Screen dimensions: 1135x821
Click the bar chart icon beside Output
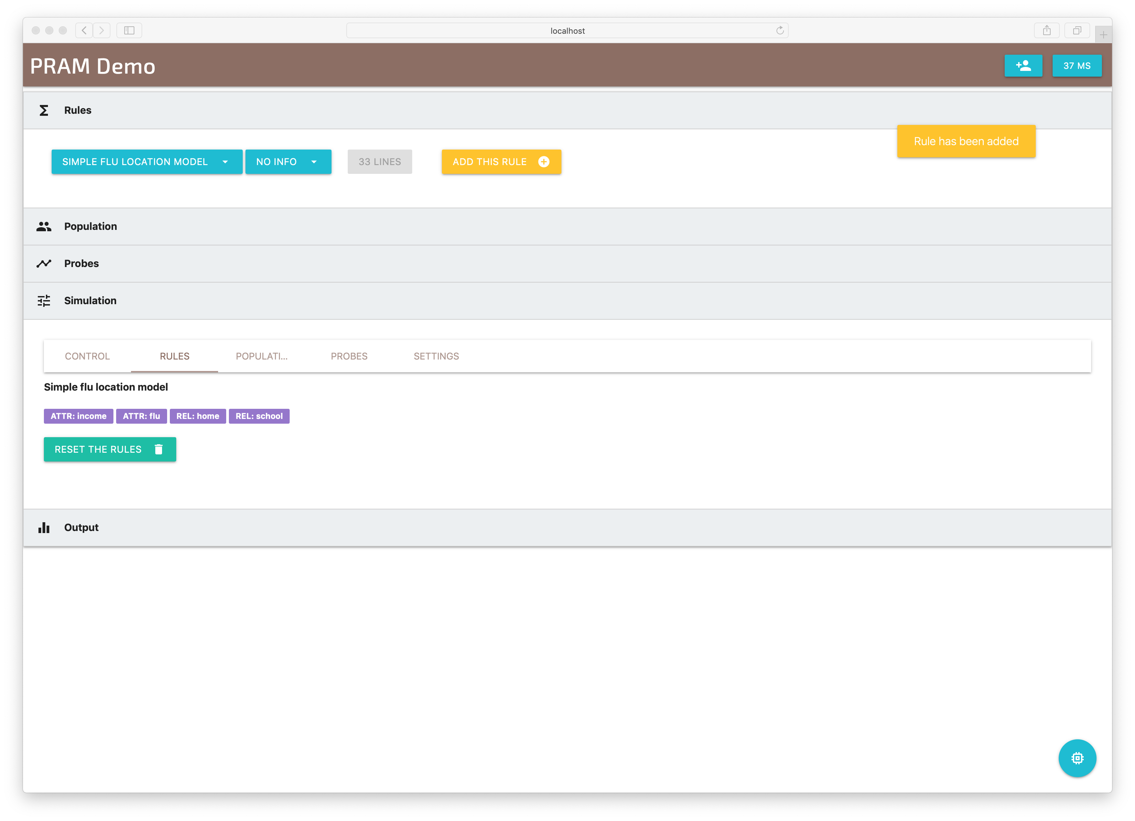pyautogui.click(x=44, y=527)
